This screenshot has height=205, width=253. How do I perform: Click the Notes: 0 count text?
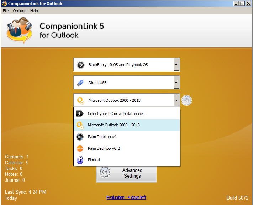[x=14, y=174]
